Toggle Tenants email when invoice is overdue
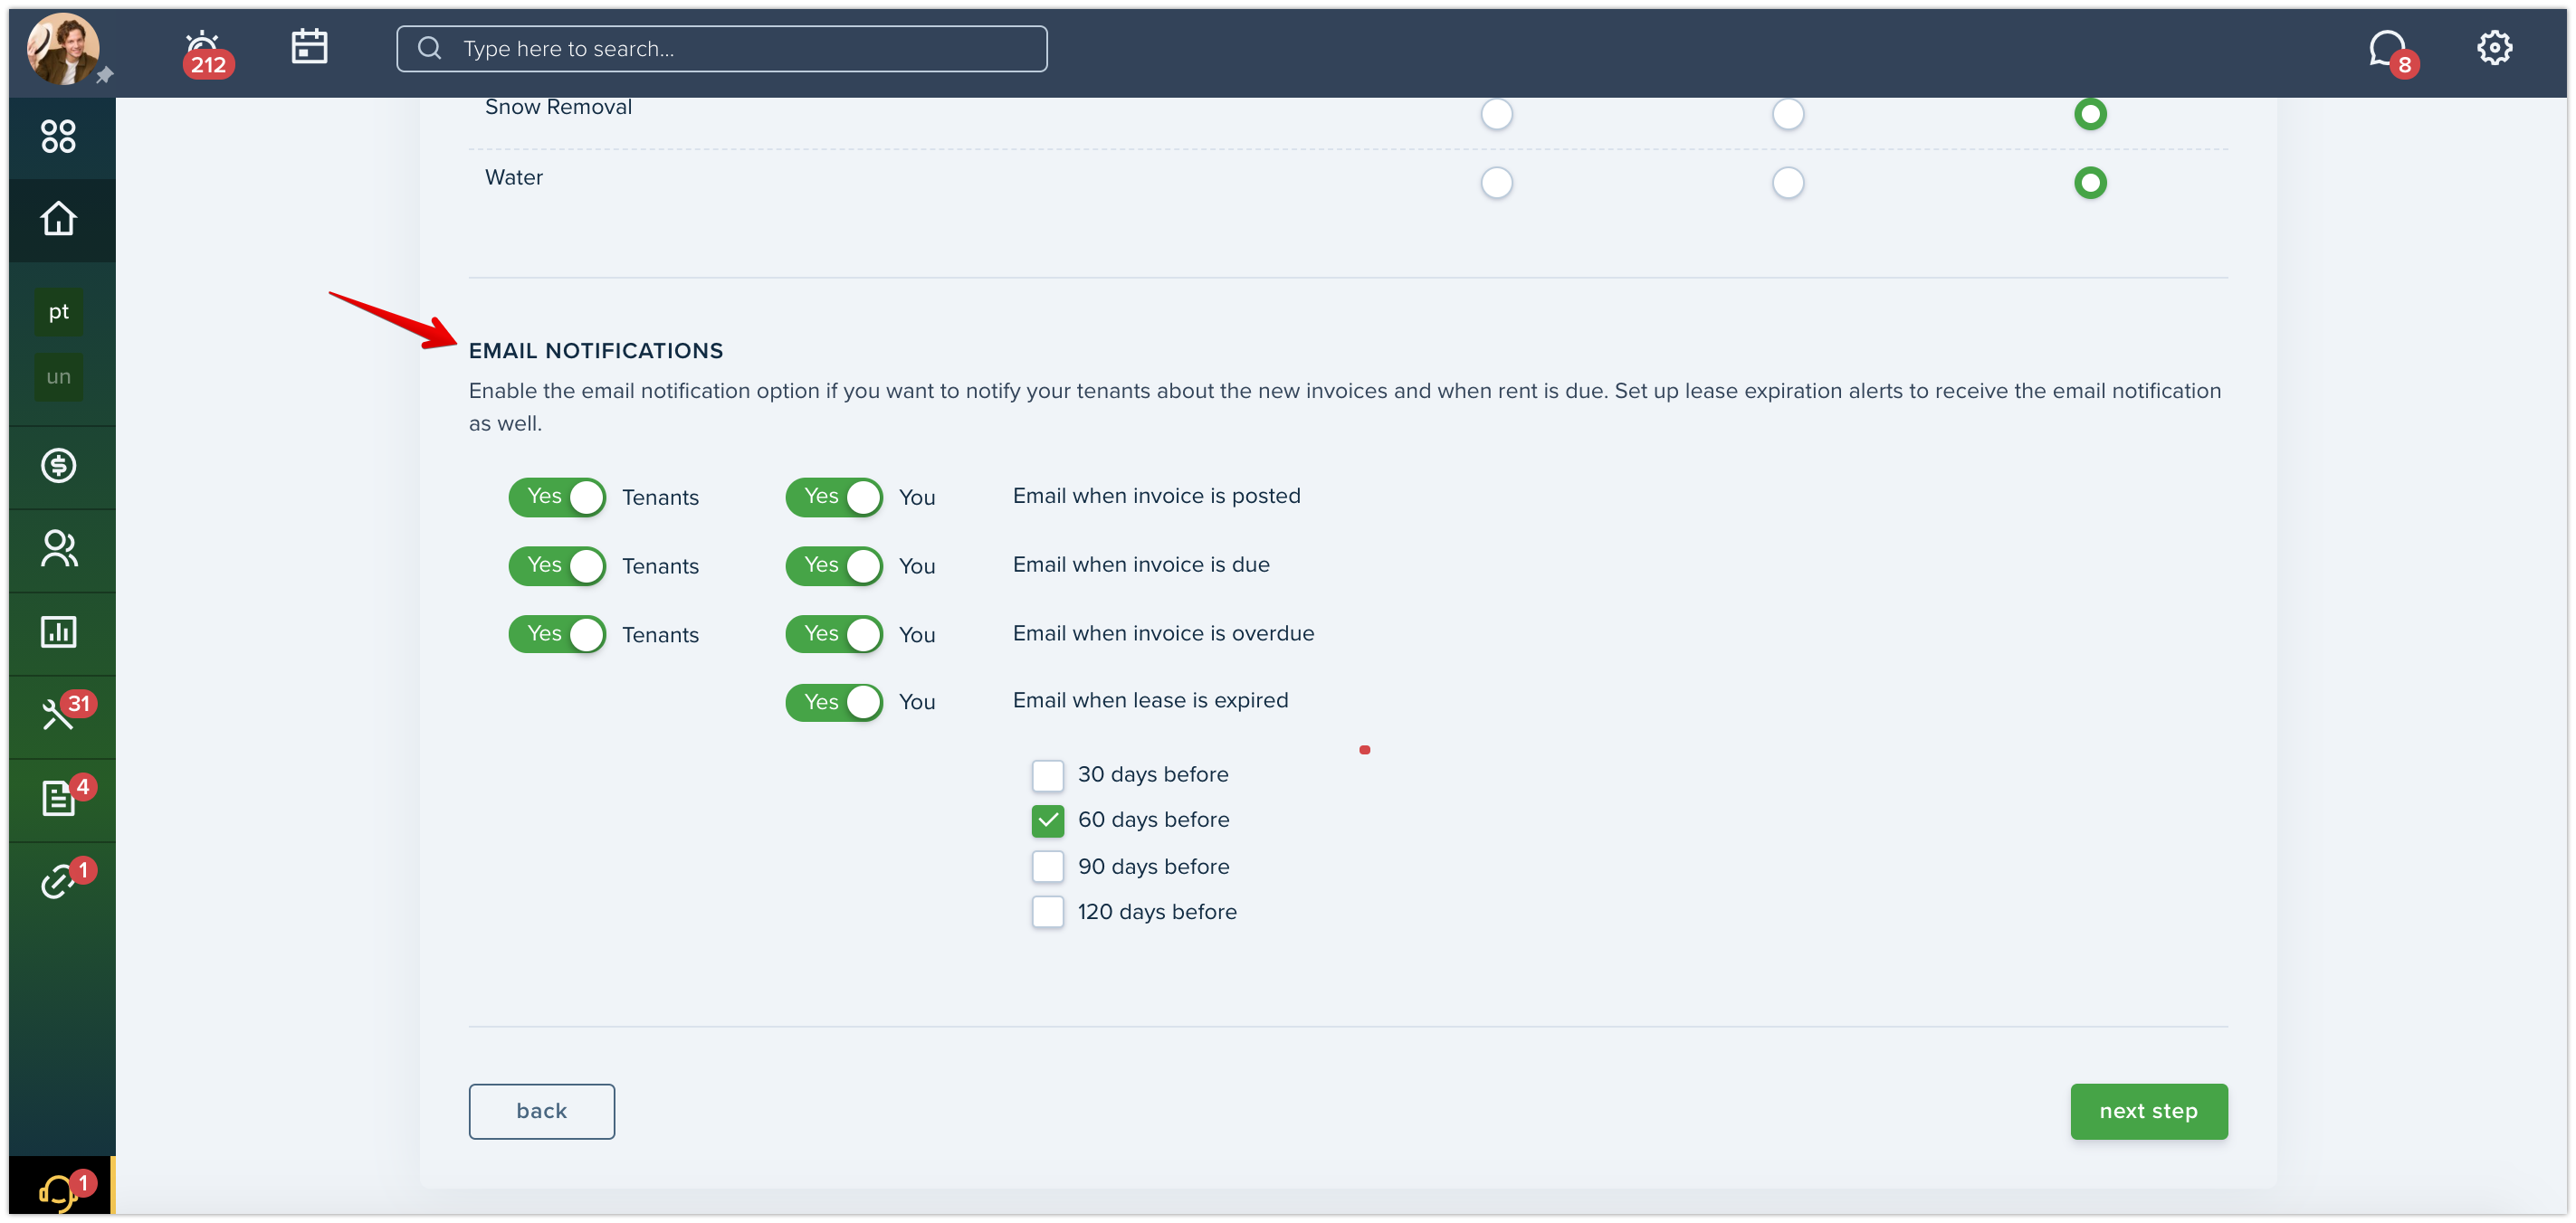This screenshot has width=2576, height=1223. pyautogui.click(x=557, y=633)
